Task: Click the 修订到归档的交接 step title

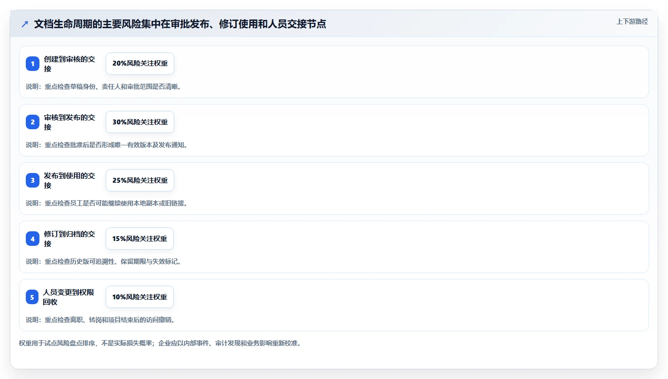Action: 70,239
